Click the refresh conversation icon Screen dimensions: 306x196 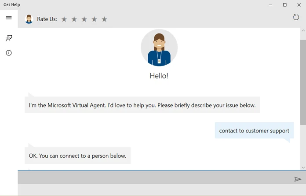(296, 17)
